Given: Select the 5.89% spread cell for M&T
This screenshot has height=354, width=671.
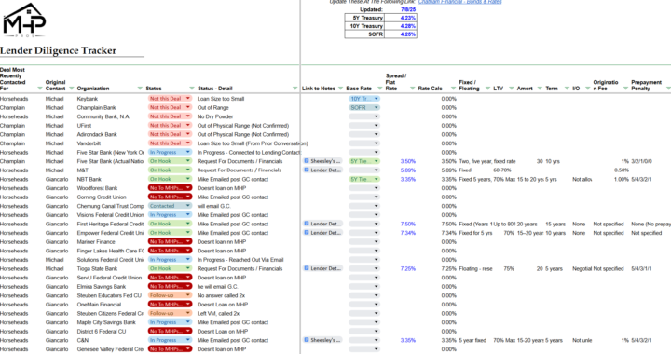Looking at the screenshot, I should [408, 170].
